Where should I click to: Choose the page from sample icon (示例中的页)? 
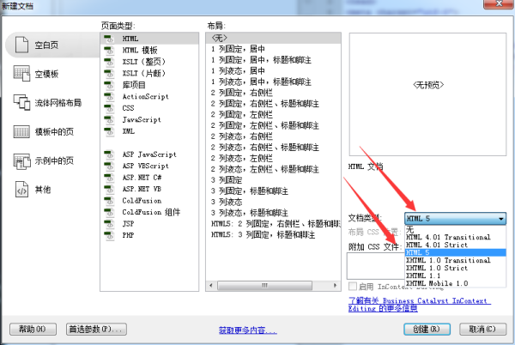point(21,160)
